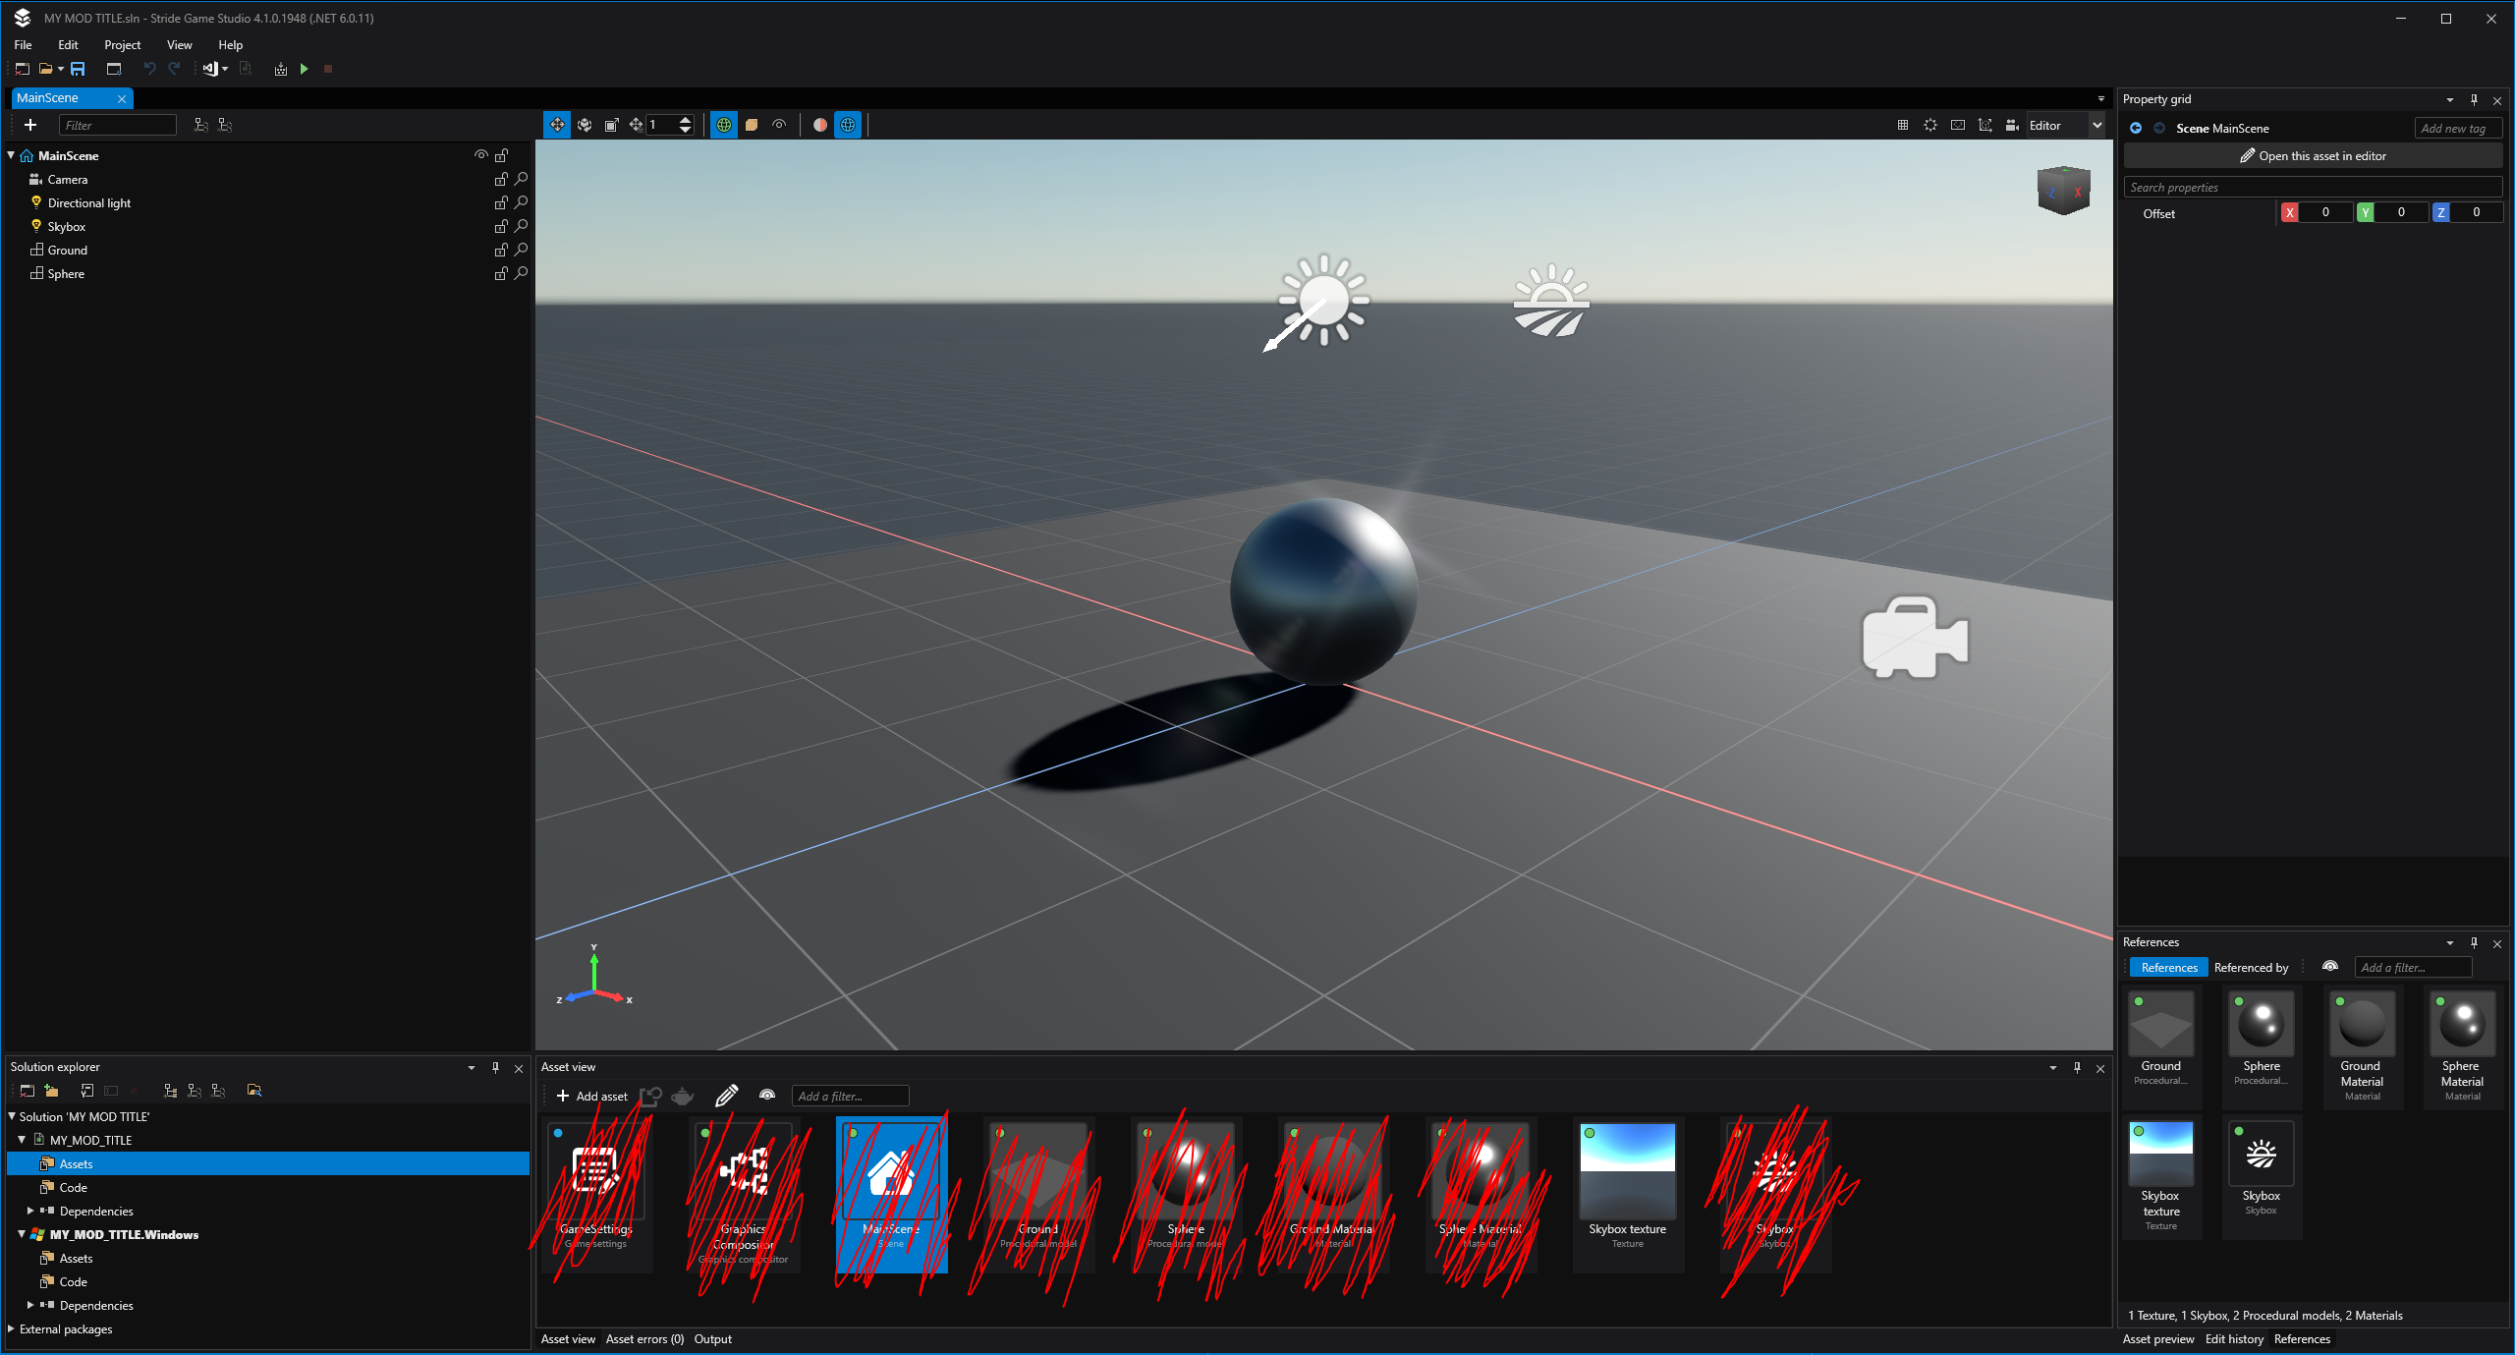Screen dimensions: 2515x1355
Task: Select the References toggle button in the References panel
Action: point(2169,967)
